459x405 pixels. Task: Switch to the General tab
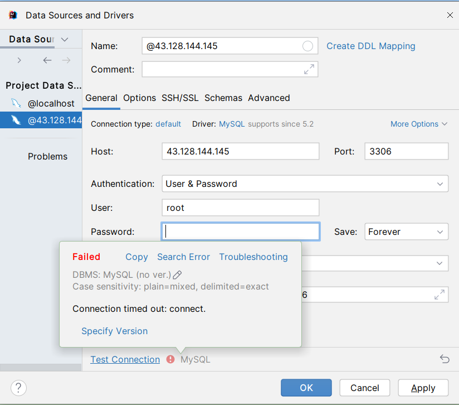(x=101, y=98)
